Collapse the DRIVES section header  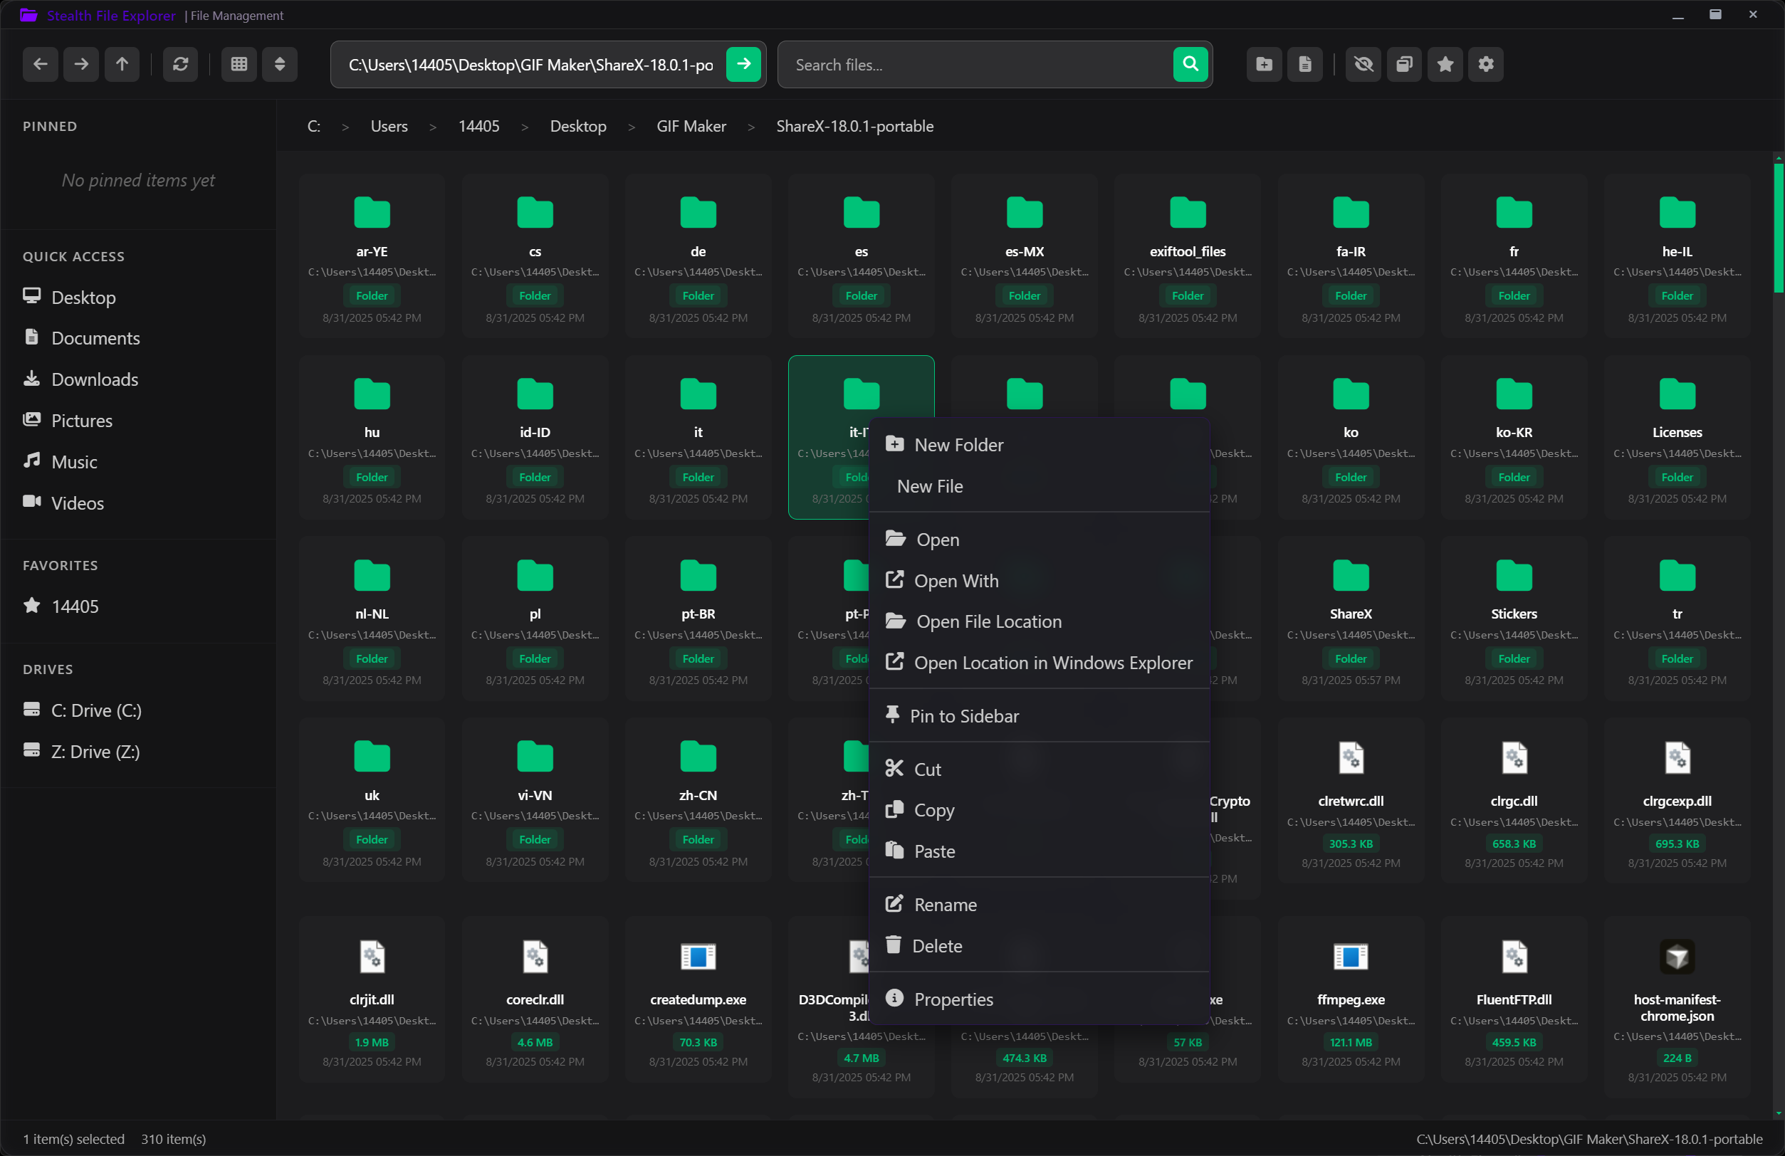click(48, 668)
